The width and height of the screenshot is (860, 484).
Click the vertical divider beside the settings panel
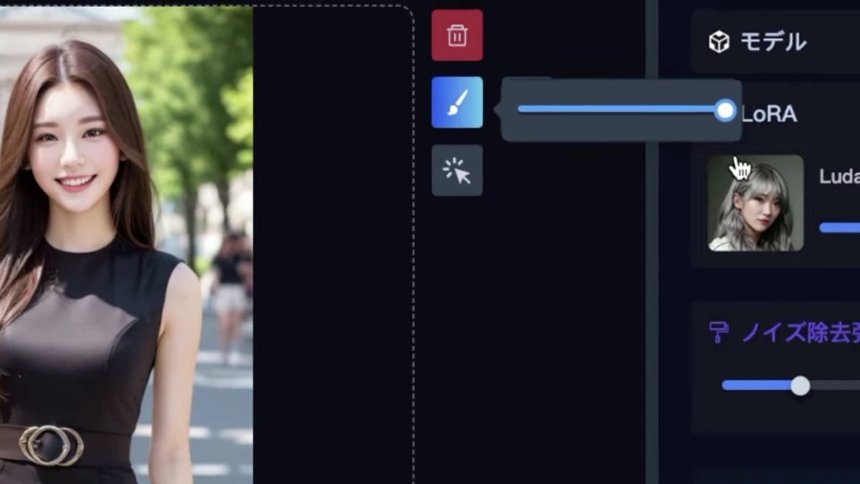click(x=652, y=242)
